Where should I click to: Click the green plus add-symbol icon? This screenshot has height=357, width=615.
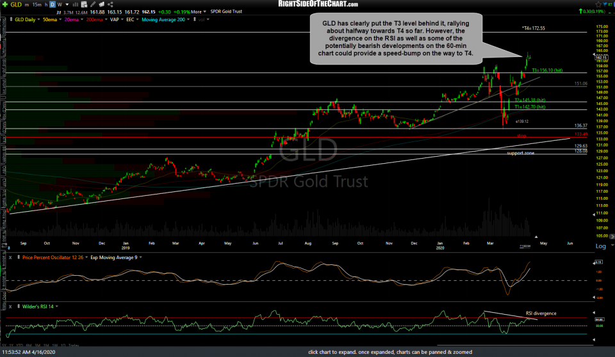point(5,4)
